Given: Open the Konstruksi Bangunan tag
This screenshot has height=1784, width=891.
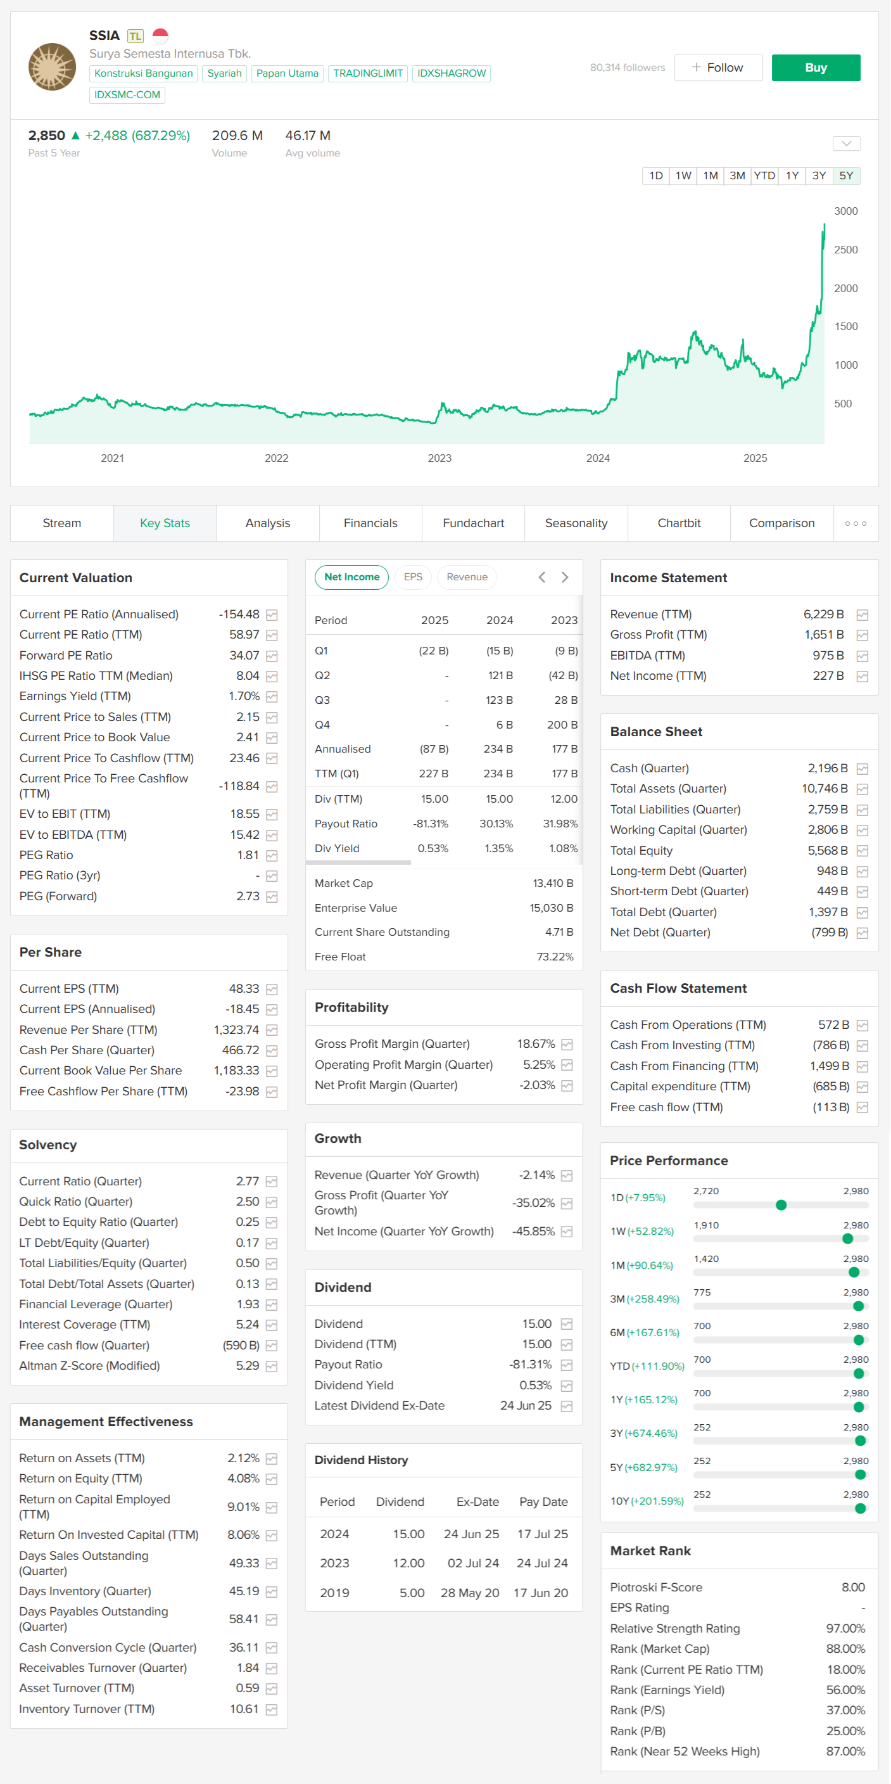Looking at the screenshot, I should point(144,73).
